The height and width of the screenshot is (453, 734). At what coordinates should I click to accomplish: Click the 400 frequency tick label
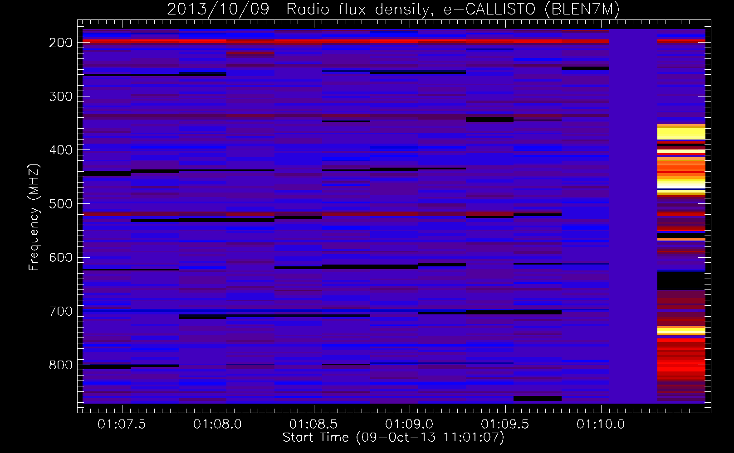point(61,150)
